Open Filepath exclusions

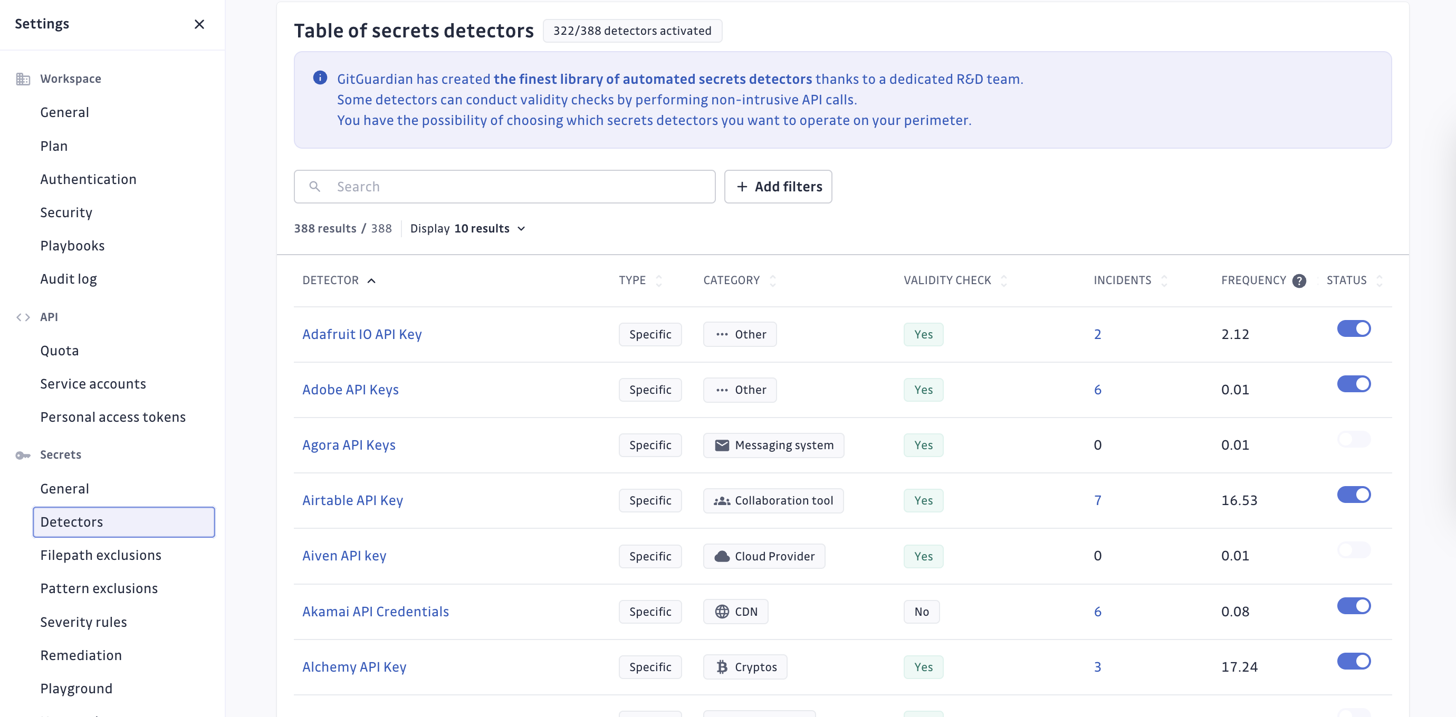pyautogui.click(x=101, y=555)
